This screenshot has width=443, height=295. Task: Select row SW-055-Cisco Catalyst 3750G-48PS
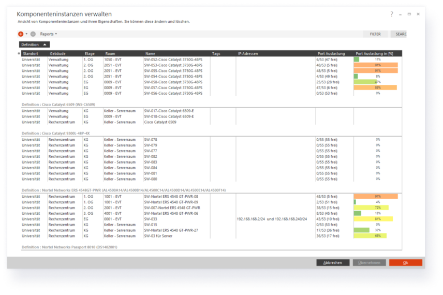211,71
